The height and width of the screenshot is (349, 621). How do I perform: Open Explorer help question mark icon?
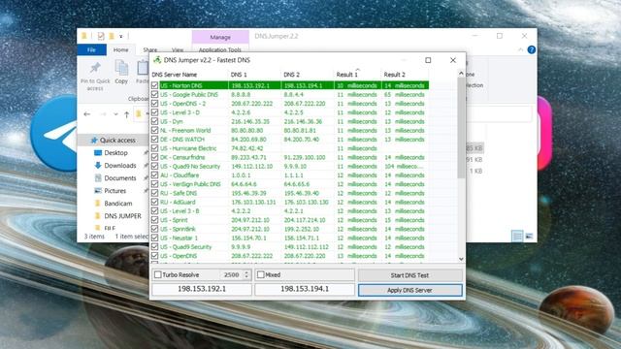click(532, 49)
